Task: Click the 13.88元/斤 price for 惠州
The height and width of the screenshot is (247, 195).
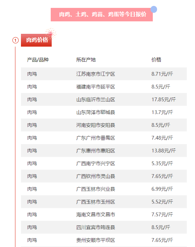Action: click(164, 150)
